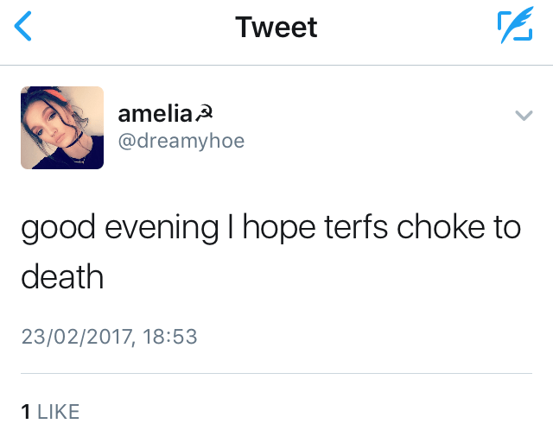
Task: View who liked via 1 LIKE
Action: point(49,412)
